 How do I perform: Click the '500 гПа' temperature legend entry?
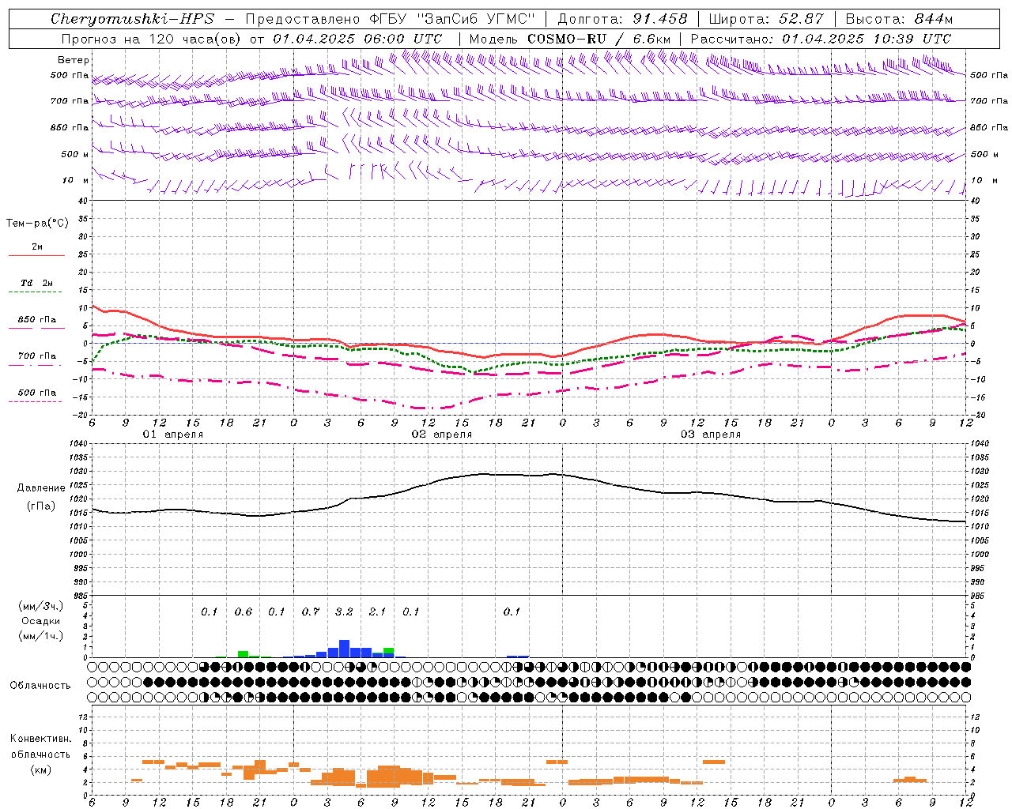click(x=37, y=393)
